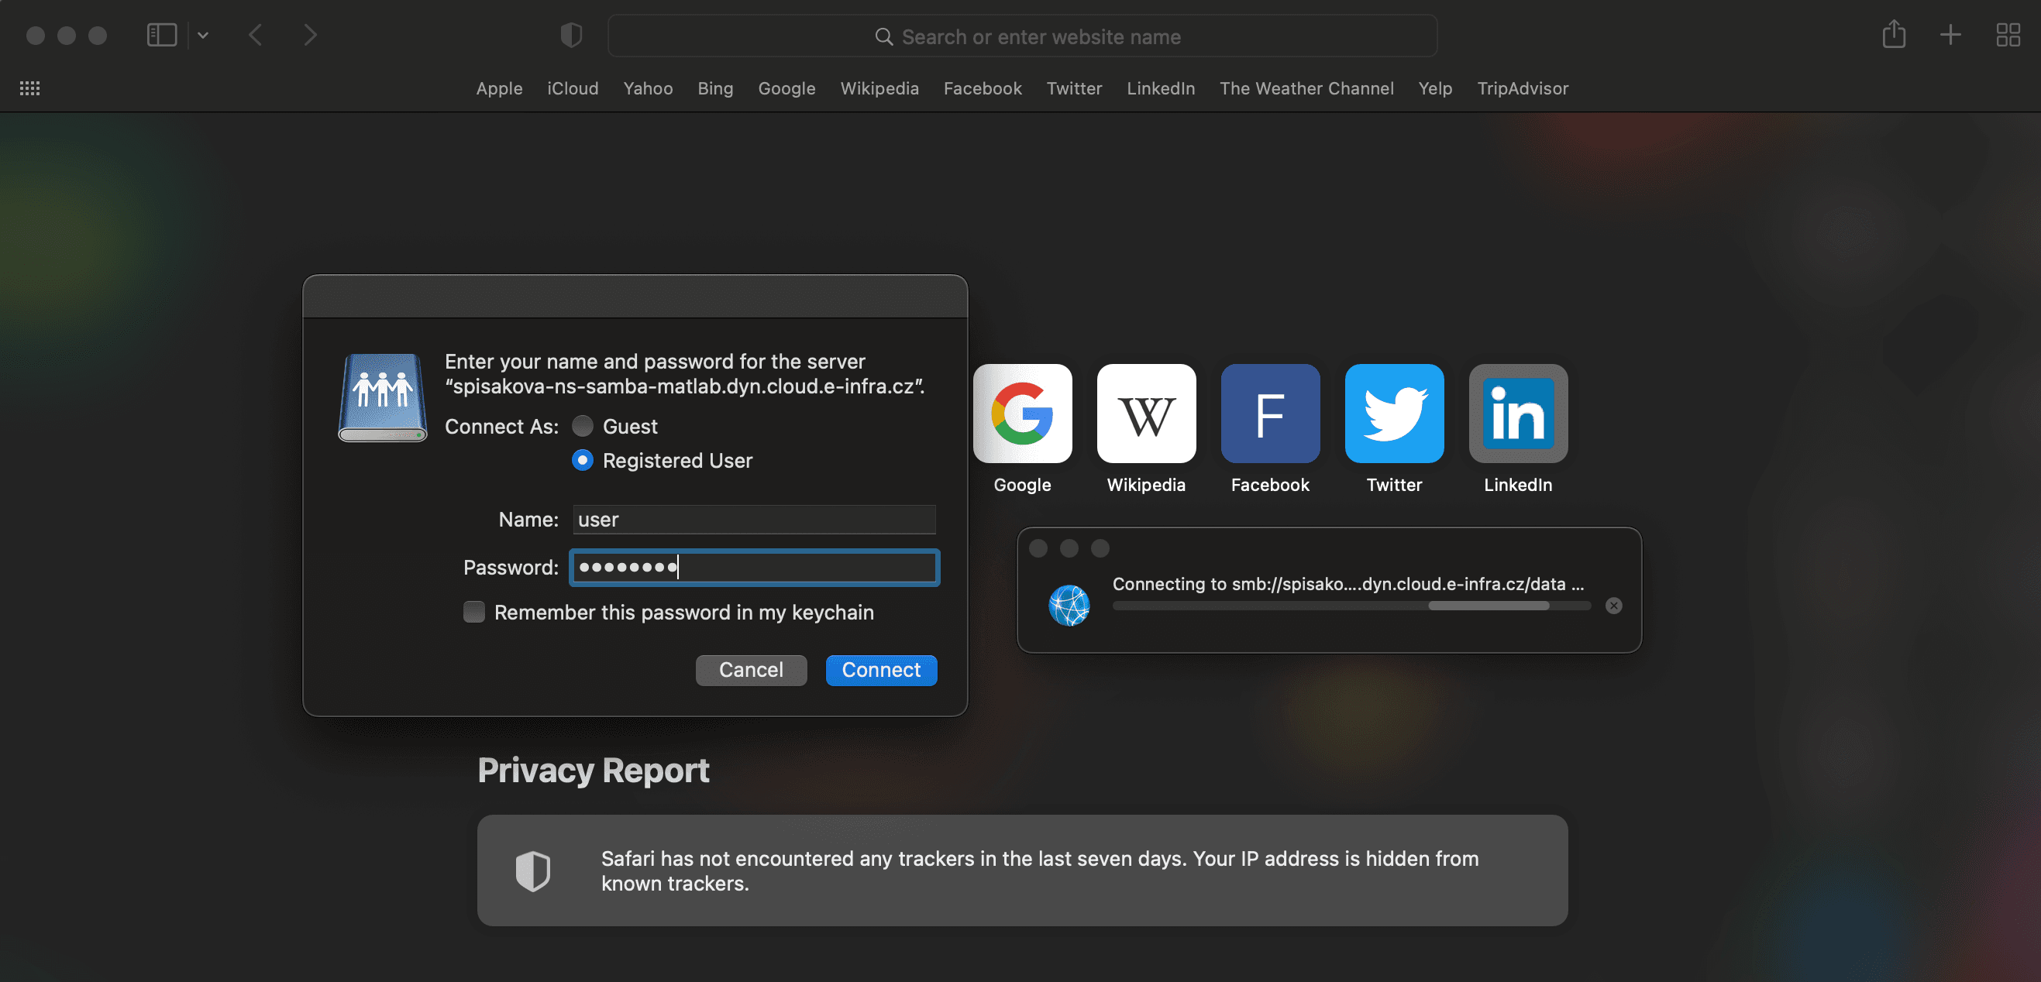Enable Remember this password in my keychain

tap(473, 612)
